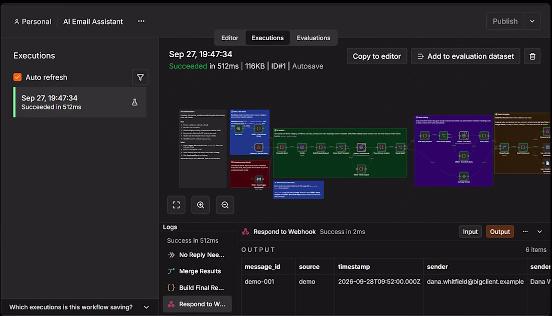Click the flask icon on the Sep 27 execution
Screen dimensions: 552x316
[134, 102]
